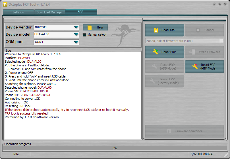Click the Factory Mode wrench icon
230x159 pixels.
(x=152, y=81)
